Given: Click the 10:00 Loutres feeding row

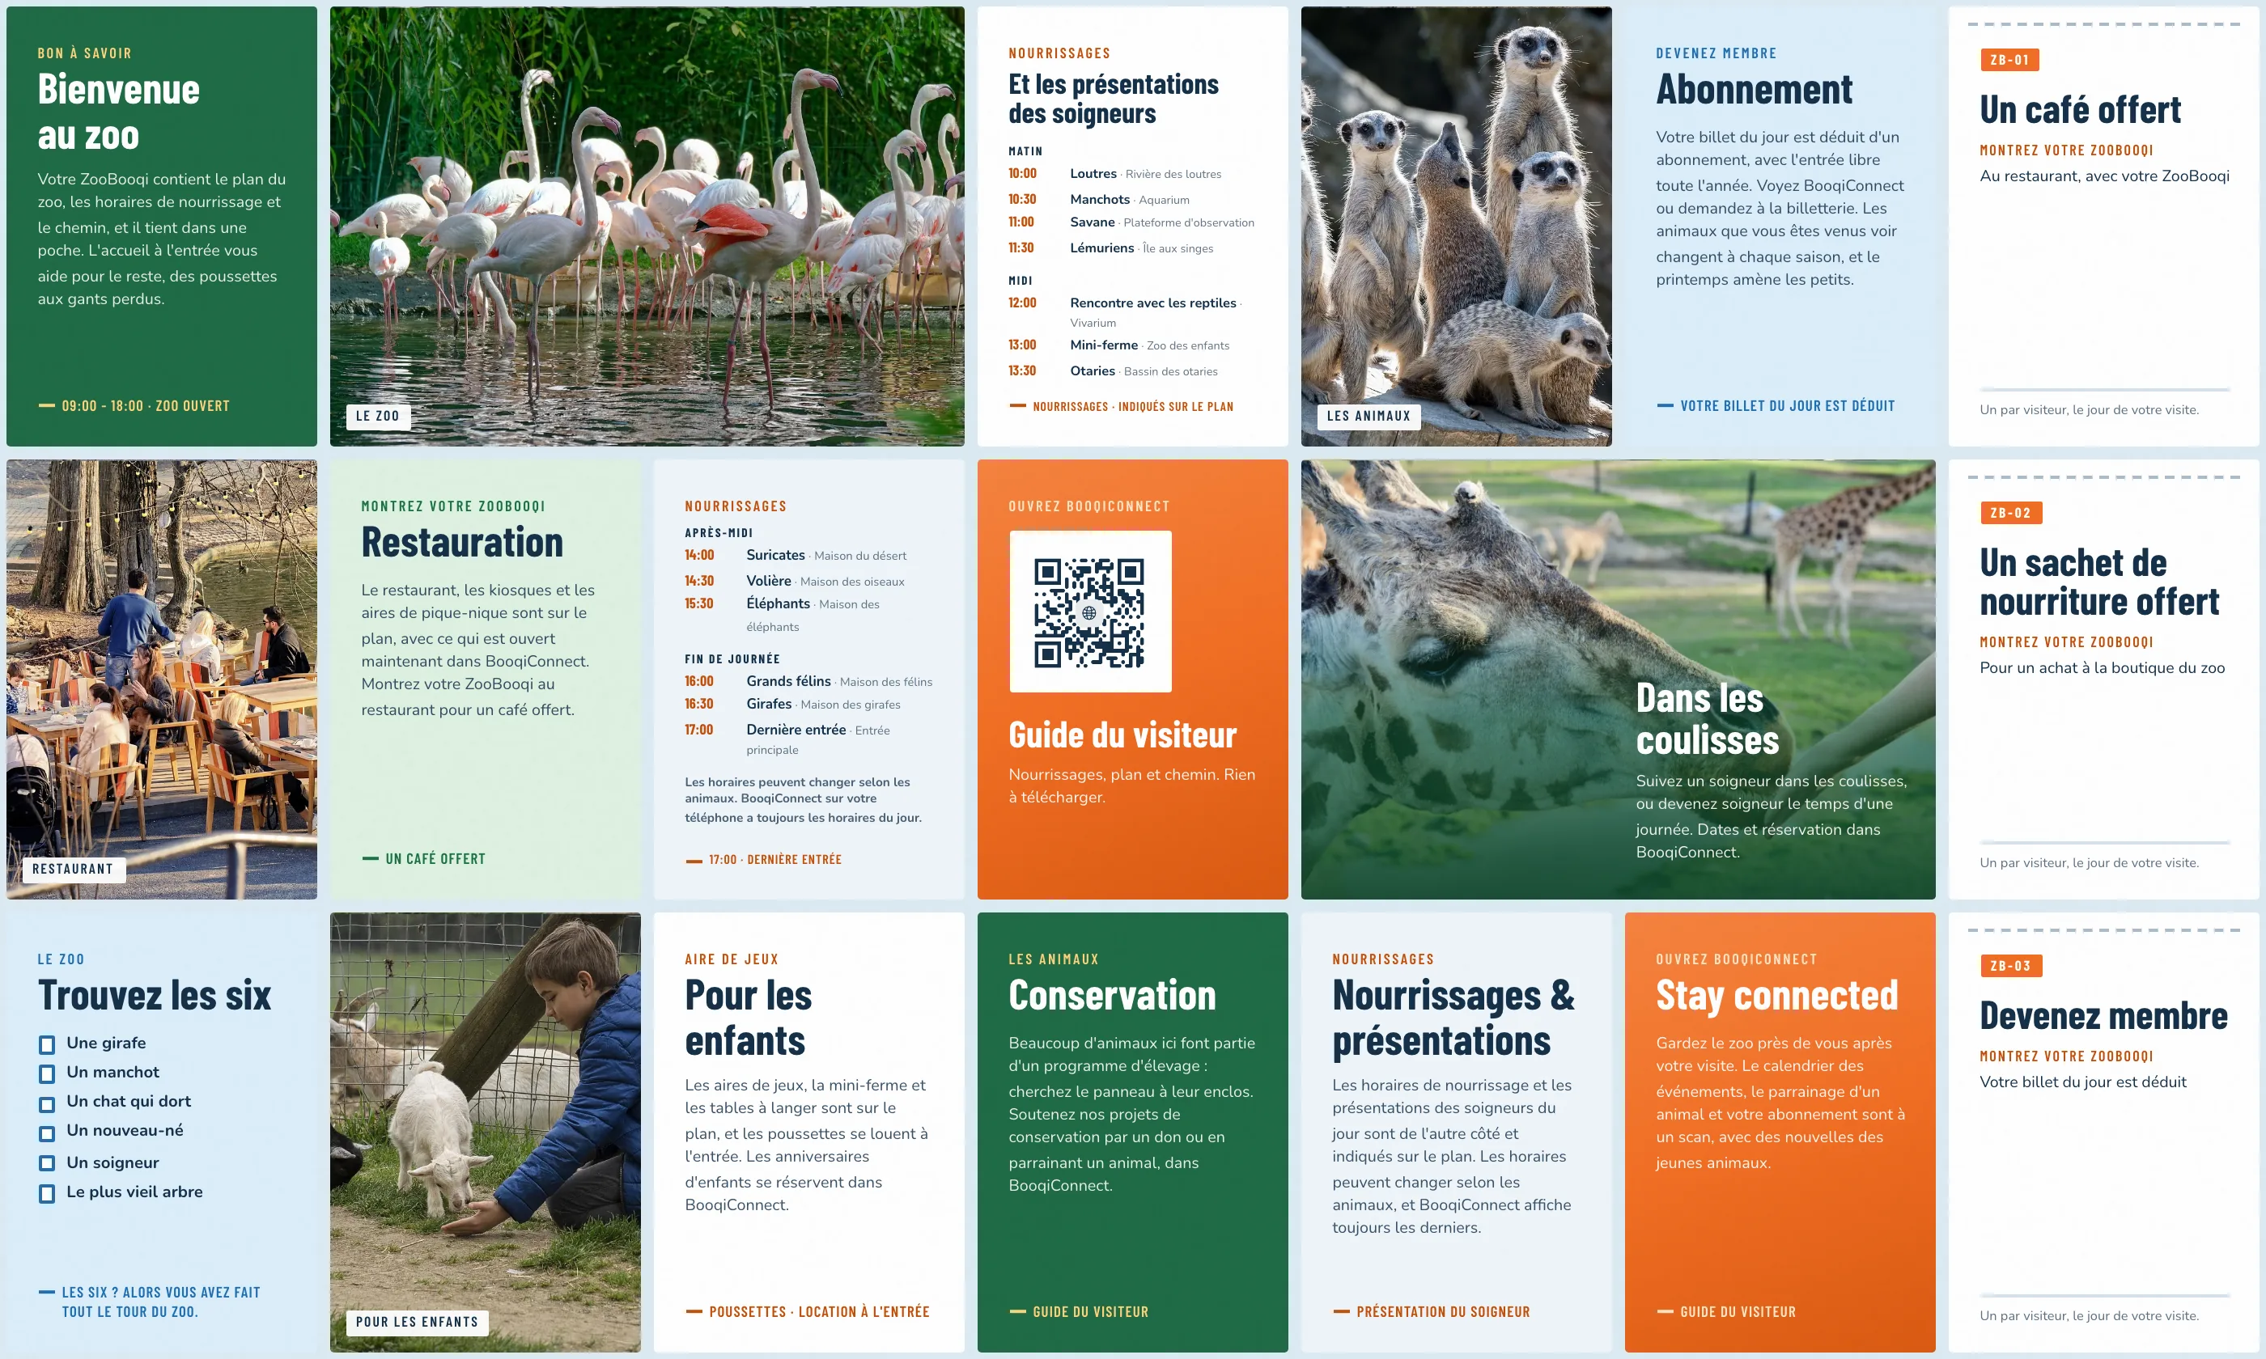Looking at the screenshot, I should pyautogui.click(x=1132, y=174).
